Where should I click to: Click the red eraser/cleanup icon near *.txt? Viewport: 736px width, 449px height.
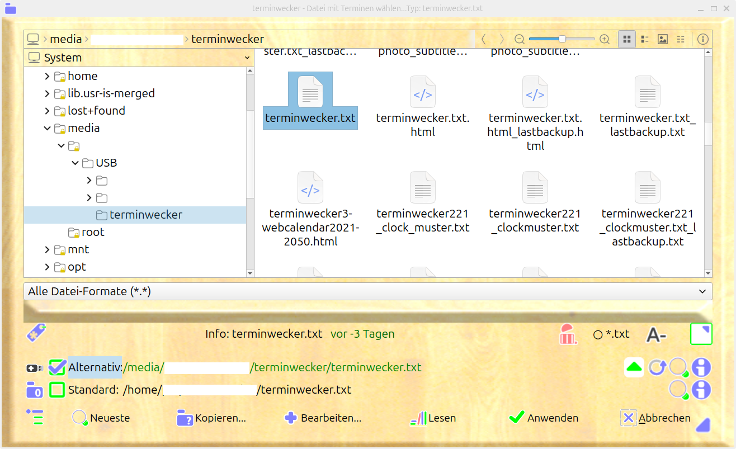(x=568, y=334)
